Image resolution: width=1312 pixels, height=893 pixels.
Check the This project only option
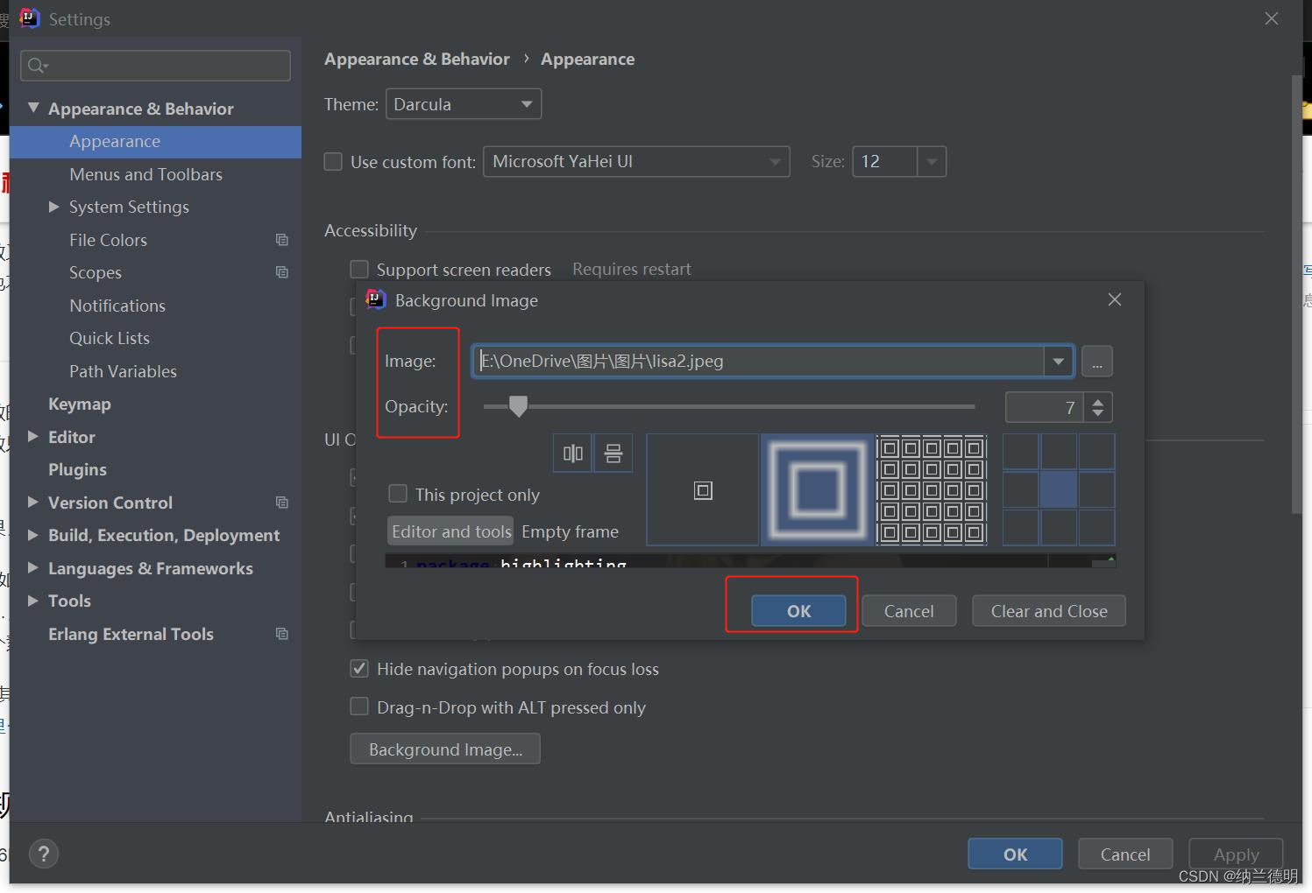(x=397, y=493)
